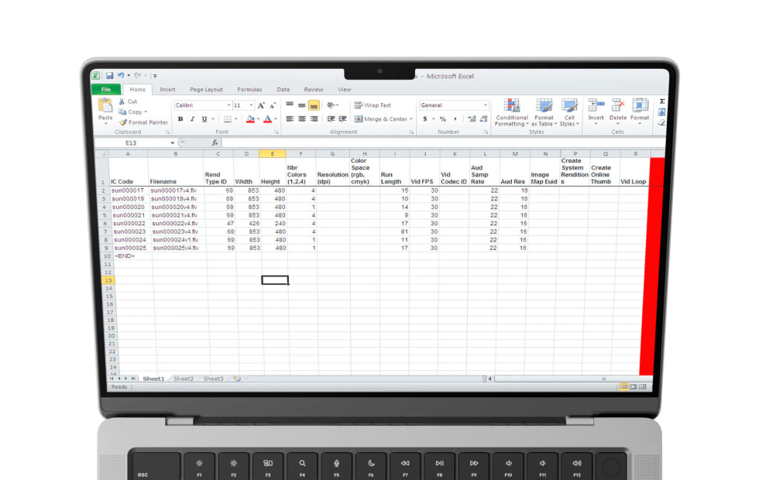Click the Delete cells icon

tap(618, 106)
